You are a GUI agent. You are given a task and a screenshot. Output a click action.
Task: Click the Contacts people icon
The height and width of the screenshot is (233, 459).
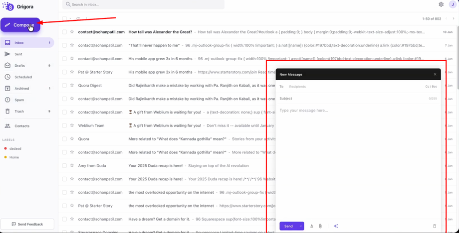[x=7, y=126]
